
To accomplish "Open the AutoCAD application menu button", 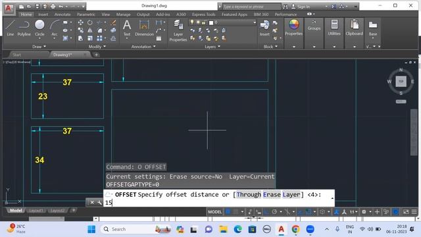I will pos(9,9).
